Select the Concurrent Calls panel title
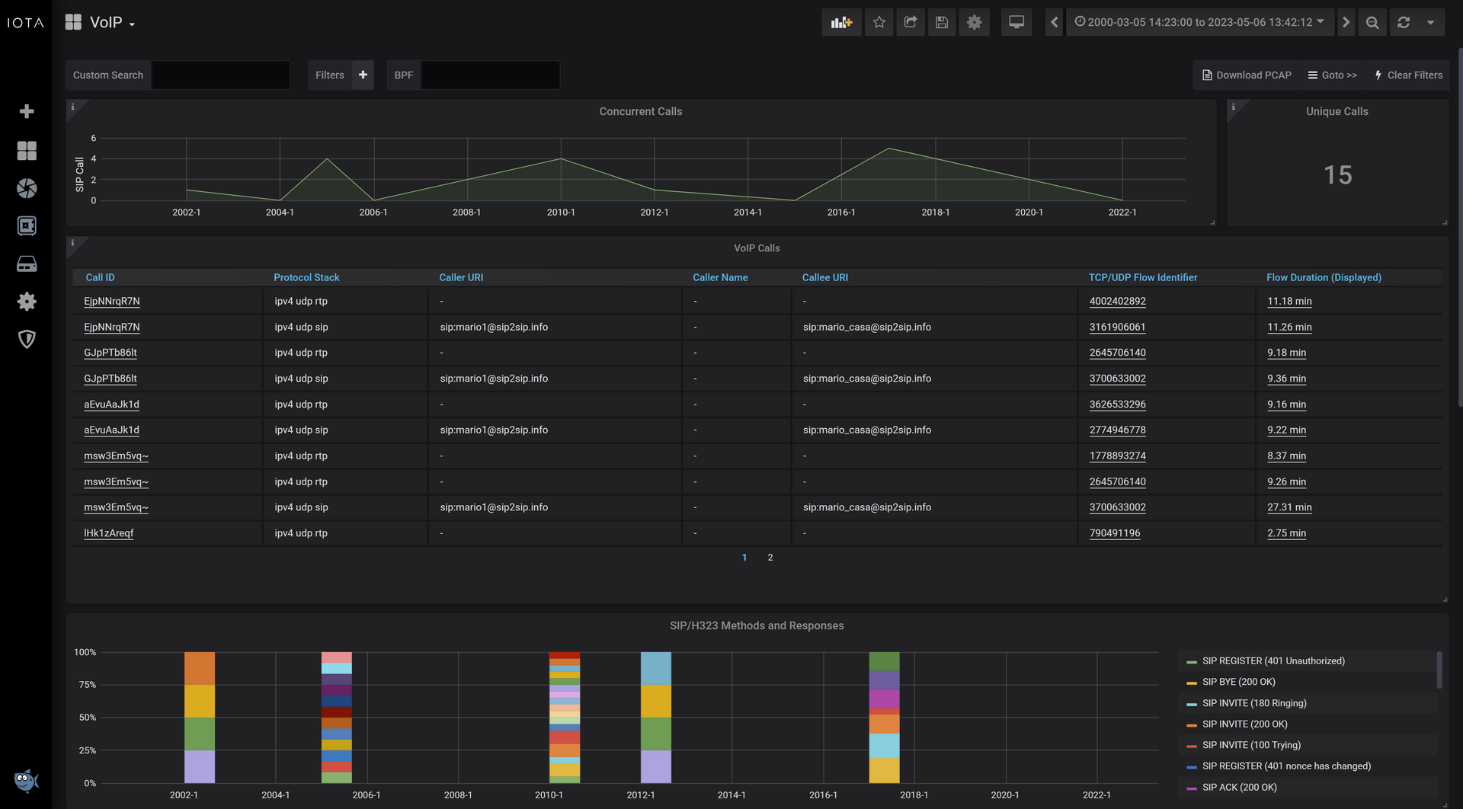Image resolution: width=1463 pixels, height=809 pixels. (x=641, y=111)
